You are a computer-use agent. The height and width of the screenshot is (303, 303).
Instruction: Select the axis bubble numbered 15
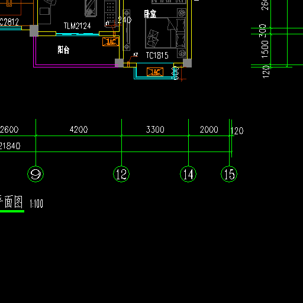click(229, 174)
